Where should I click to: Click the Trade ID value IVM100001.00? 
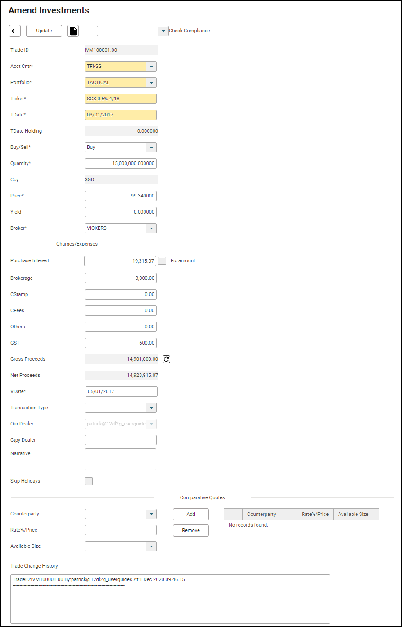[x=101, y=50]
